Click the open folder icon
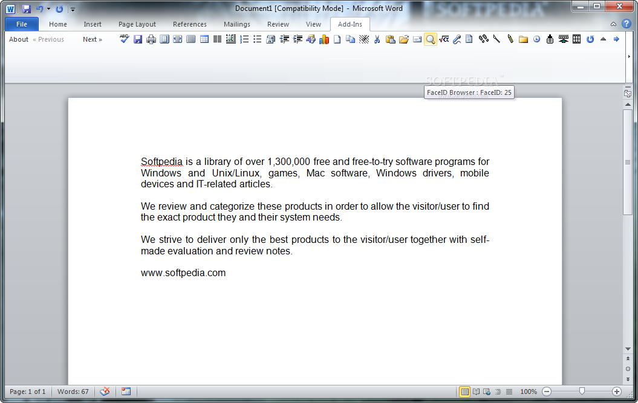This screenshot has height=403, width=638. (403, 39)
